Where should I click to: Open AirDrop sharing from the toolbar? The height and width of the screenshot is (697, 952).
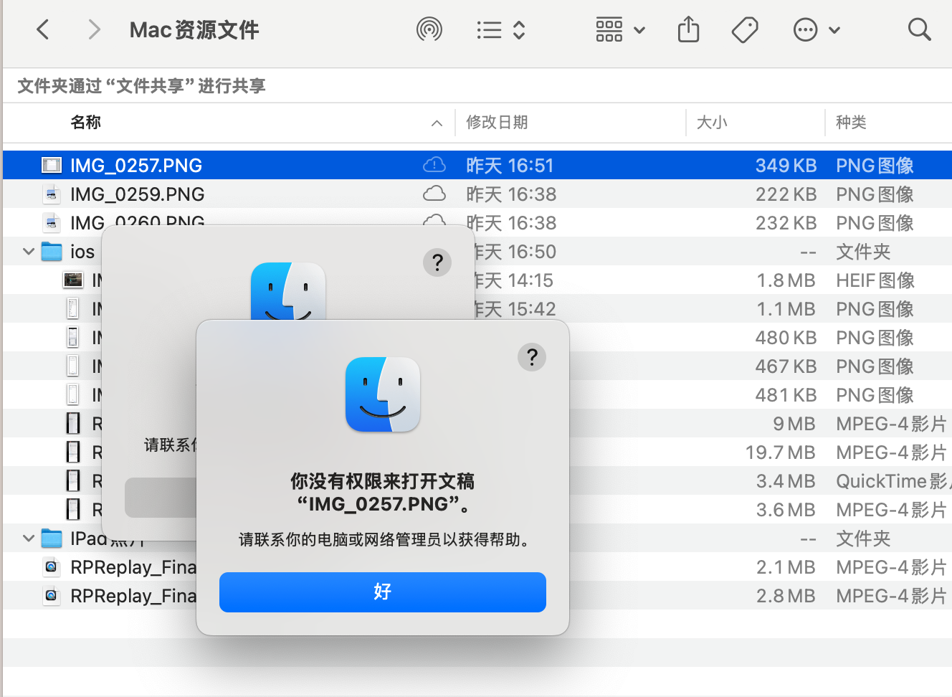click(429, 29)
